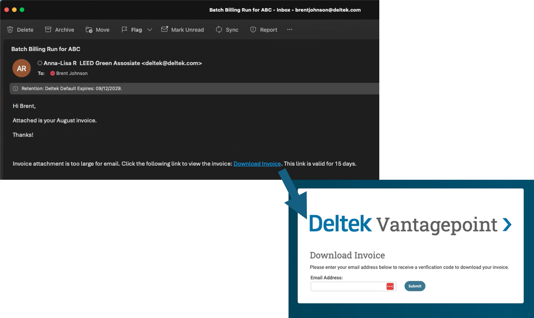Click the yellow minimize window button
534x318 pixels.
point(14,10)
